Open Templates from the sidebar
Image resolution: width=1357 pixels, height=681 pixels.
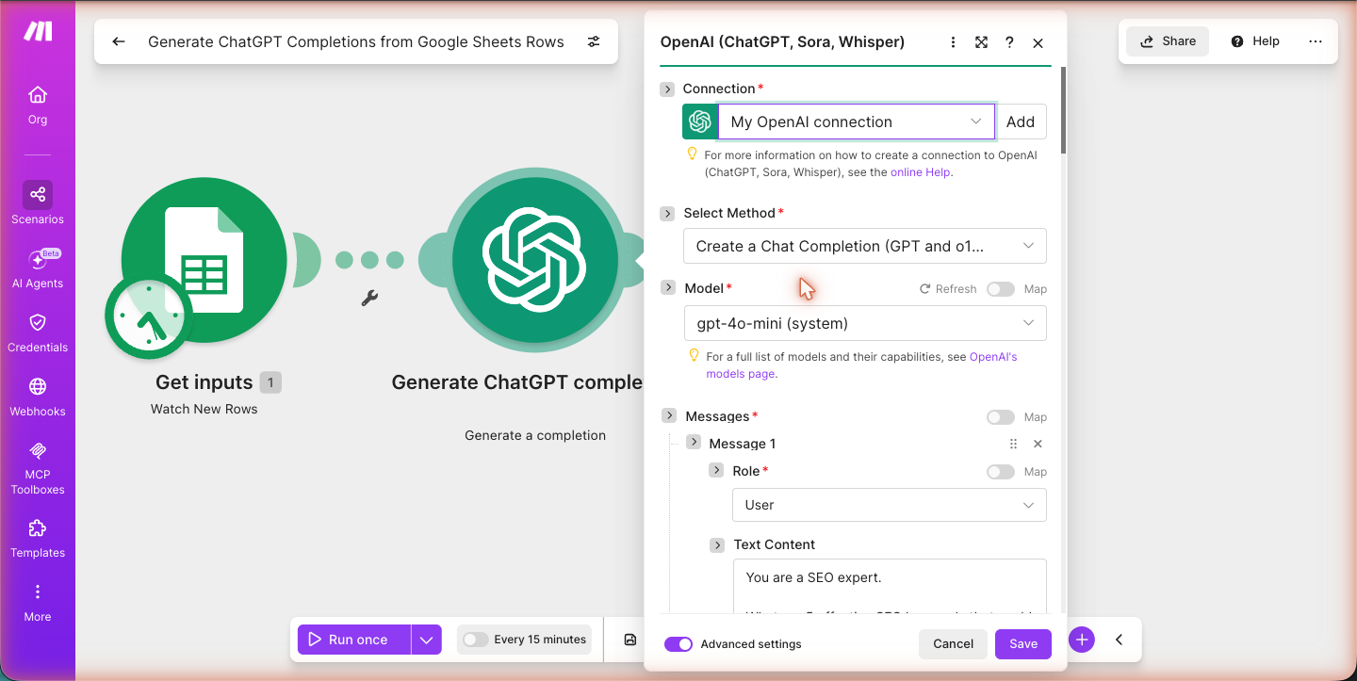coord(38,539)
